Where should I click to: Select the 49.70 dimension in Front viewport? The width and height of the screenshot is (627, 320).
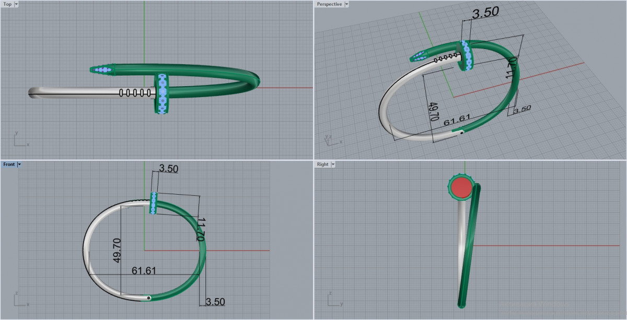[117, 250]
